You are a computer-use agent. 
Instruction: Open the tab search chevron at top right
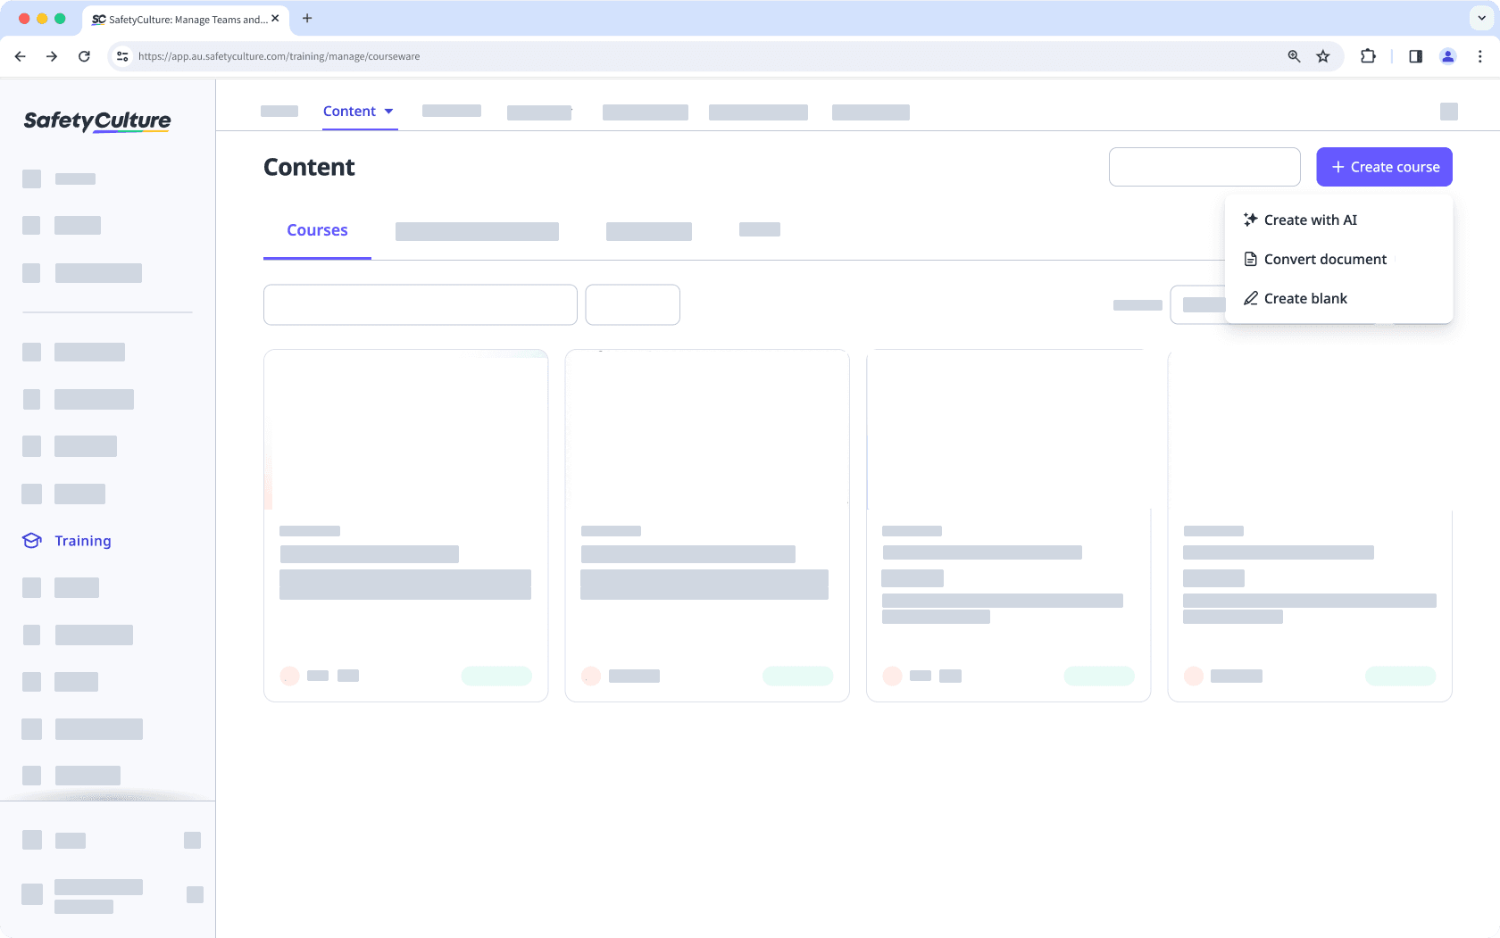click(x=1479, y=18)
